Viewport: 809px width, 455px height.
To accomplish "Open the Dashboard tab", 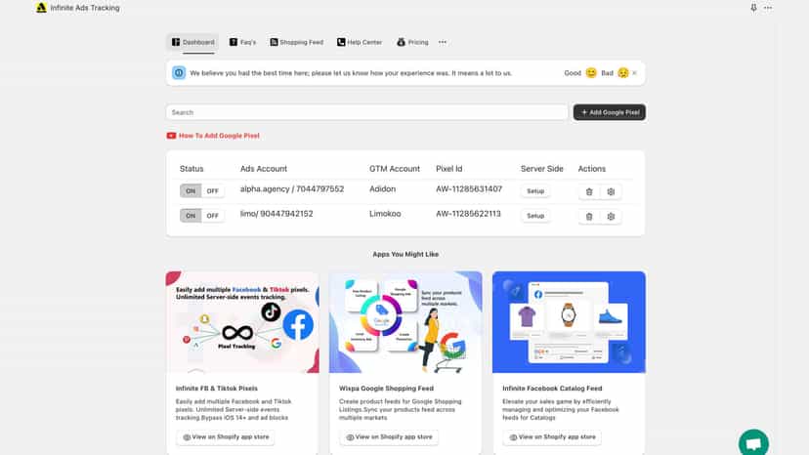I will (192, 42).
